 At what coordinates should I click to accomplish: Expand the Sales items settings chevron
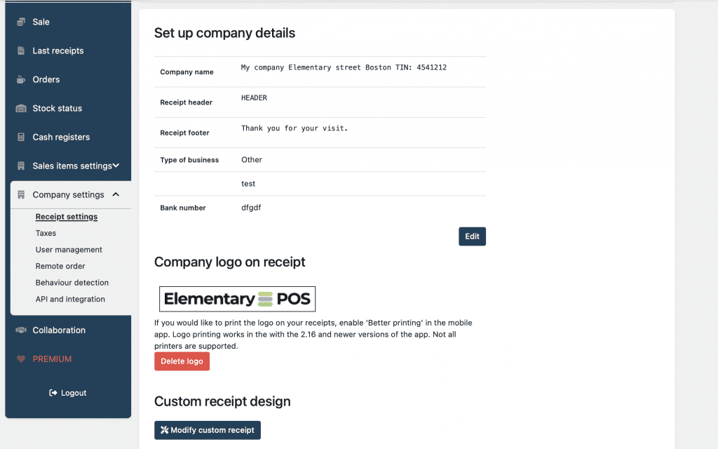(x=116, y=166)
